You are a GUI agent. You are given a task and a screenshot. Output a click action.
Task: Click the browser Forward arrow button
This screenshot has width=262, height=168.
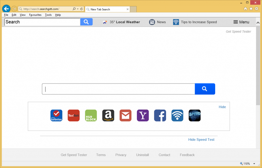(x=14, y=9)
